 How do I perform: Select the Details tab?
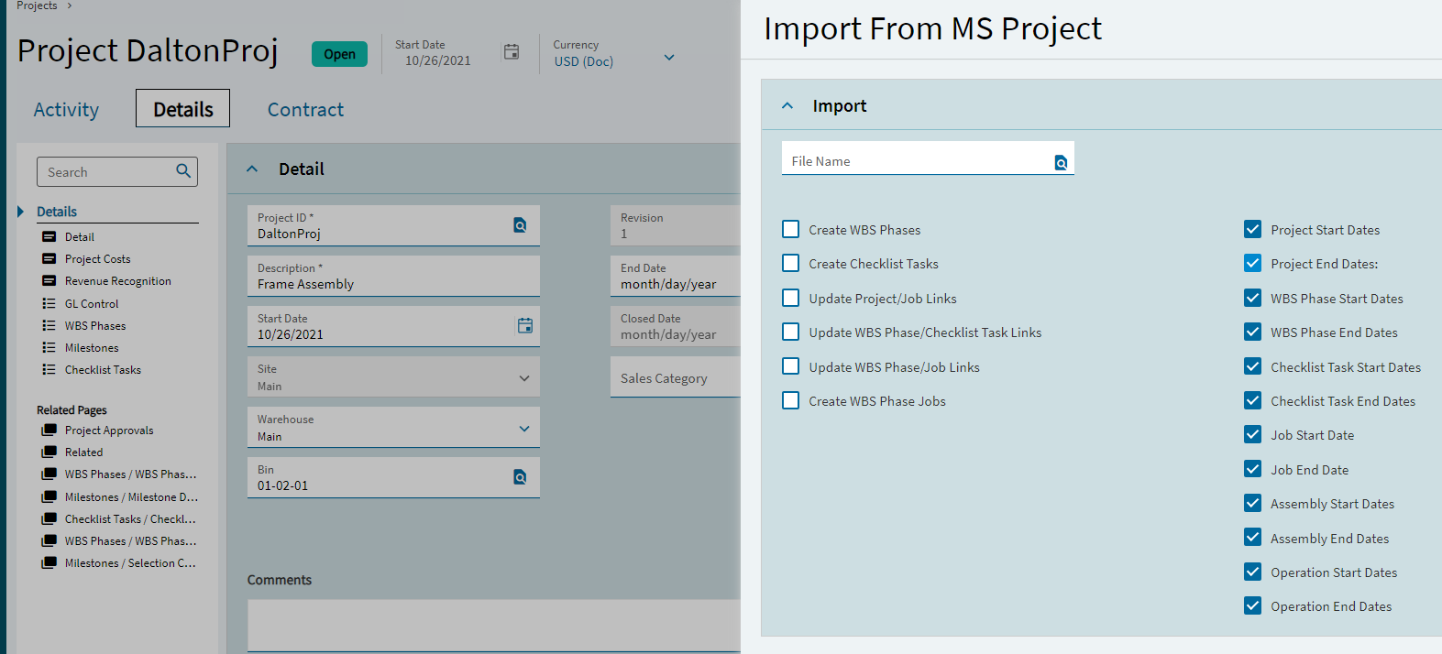point(183,109)
